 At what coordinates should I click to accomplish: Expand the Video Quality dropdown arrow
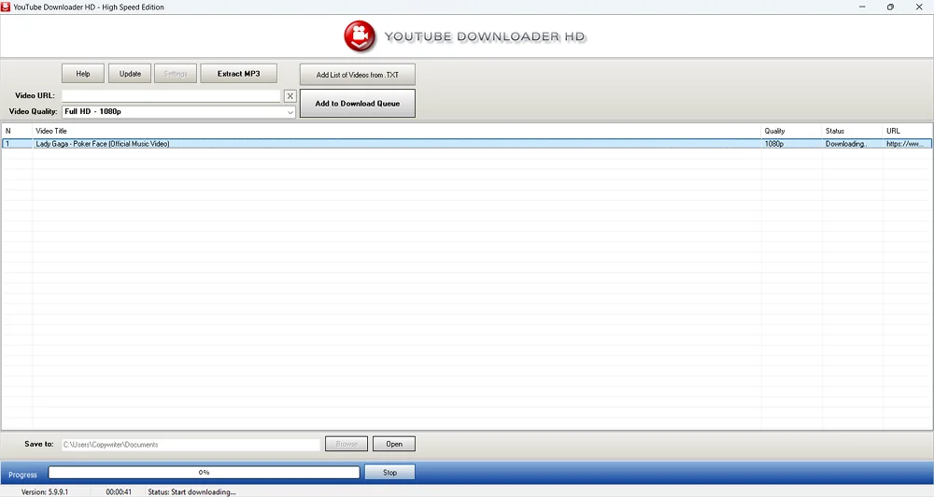290,112
